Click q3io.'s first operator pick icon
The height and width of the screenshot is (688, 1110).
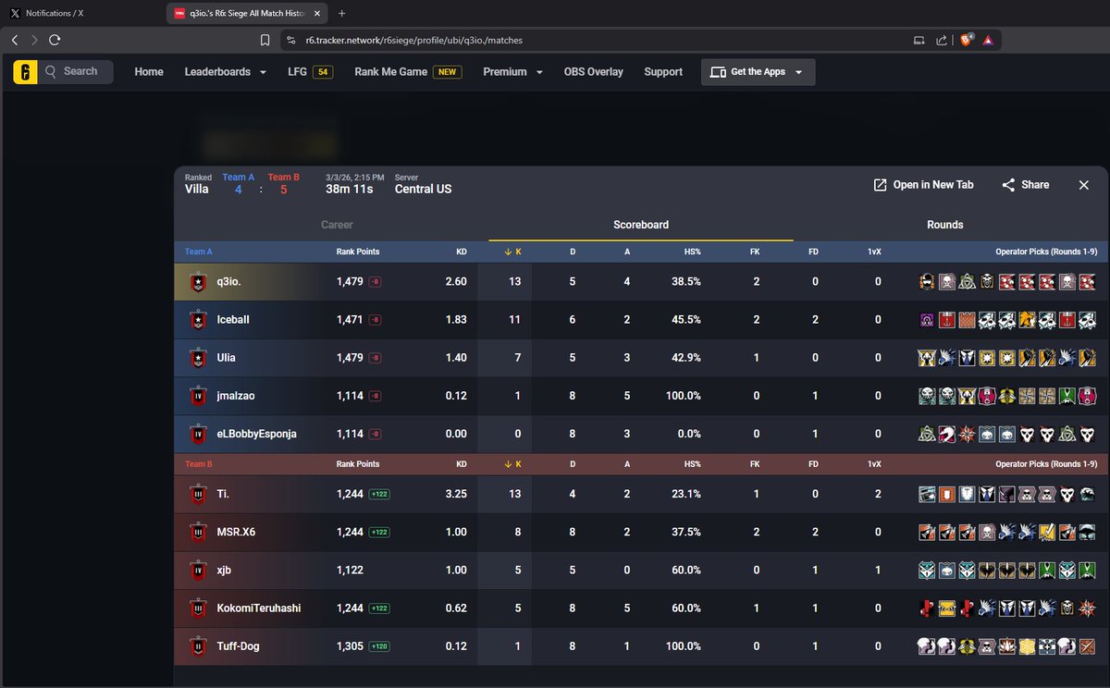click(x=927, y=282)
